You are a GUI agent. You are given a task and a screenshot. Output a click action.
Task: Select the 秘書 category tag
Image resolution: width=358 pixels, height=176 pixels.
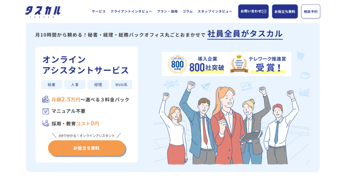pos(51,85)
